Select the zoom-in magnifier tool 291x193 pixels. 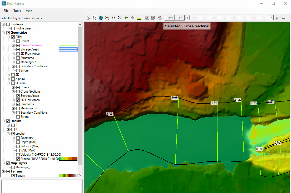coord(107,18)
